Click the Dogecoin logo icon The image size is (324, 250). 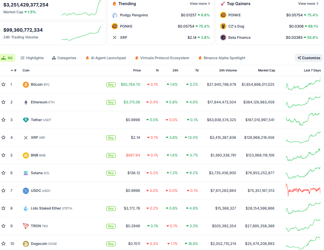click(x=26, y=244)
